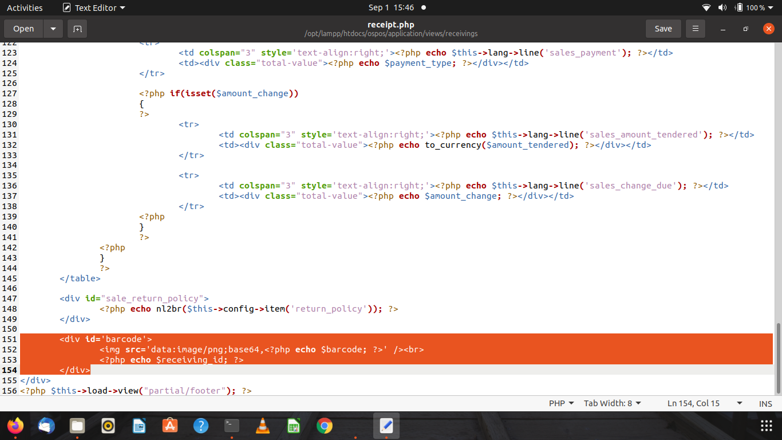Open the Help application from the dock
The height and width of the screenshot is (440, 782).
[199, 426]
